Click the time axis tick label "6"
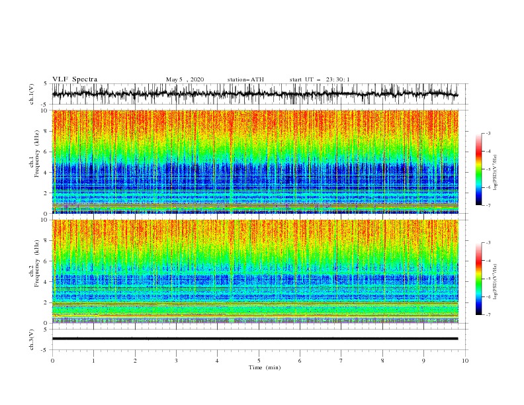 point(300,361)
